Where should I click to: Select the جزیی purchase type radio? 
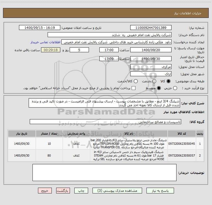coord(175,88)
